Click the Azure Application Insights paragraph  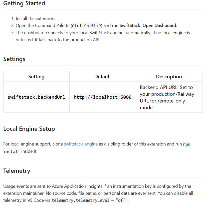[x=98, y=193]
